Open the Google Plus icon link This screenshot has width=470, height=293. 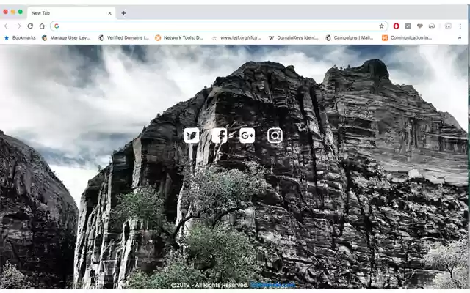[x=247, y=136]
